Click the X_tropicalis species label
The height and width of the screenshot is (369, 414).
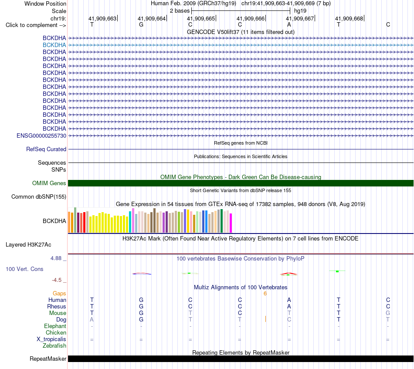[51, 339]
